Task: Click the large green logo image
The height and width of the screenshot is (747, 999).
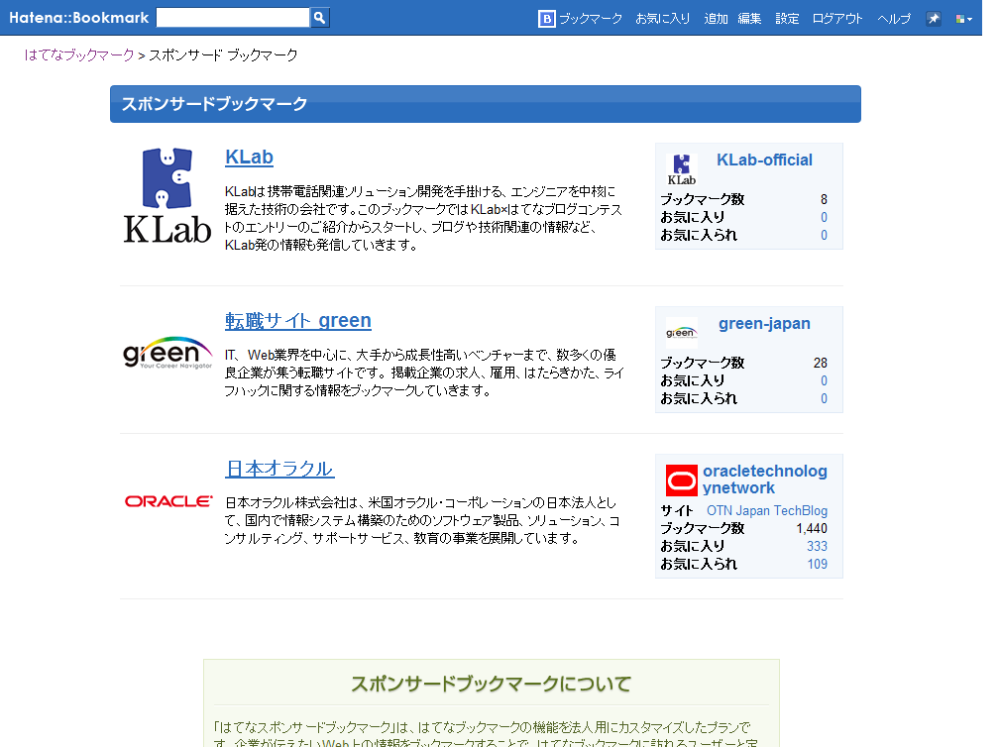Action: [x=167, y=352]
